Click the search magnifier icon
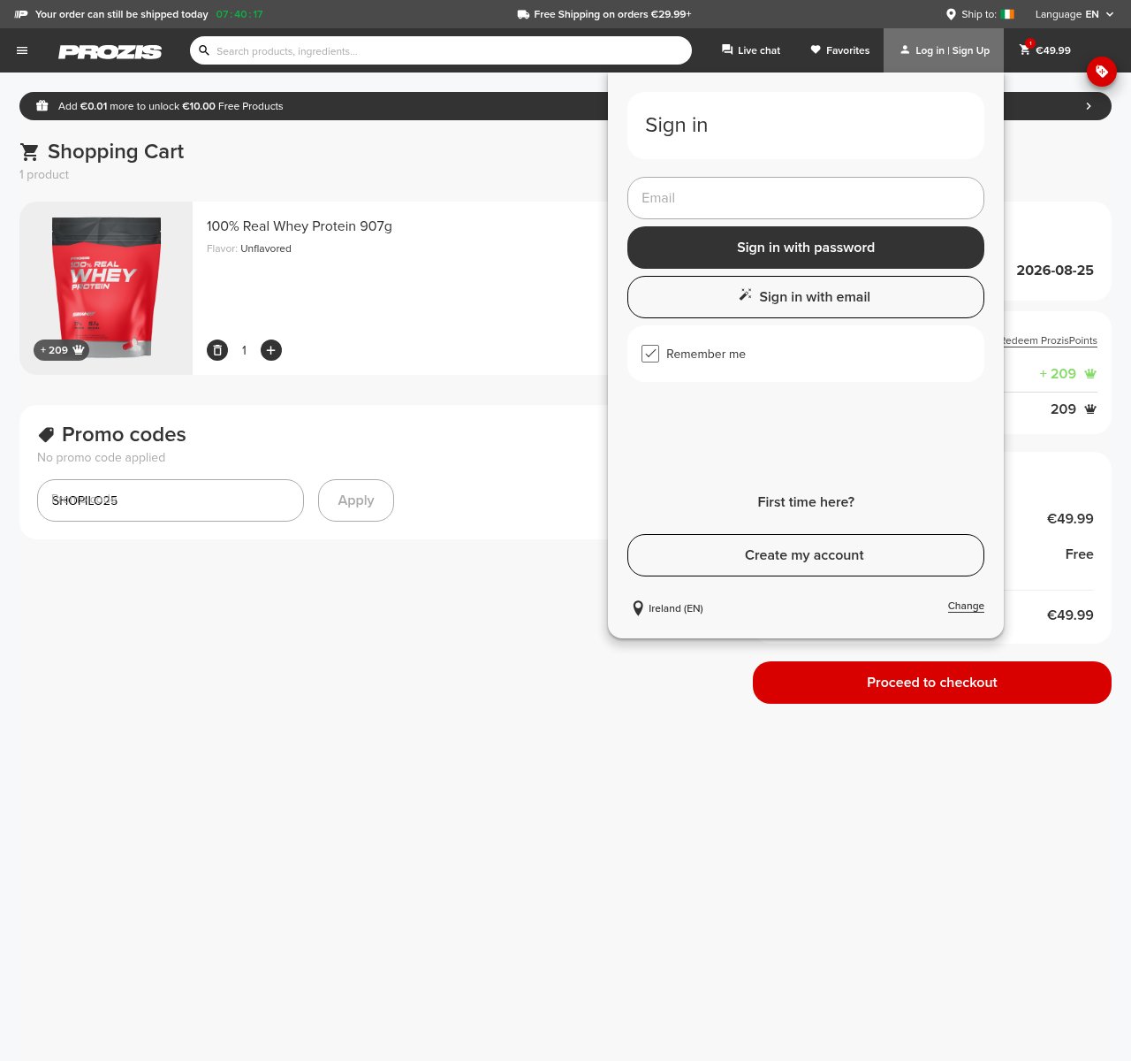 pyautogui.click(x=204, y=50)
